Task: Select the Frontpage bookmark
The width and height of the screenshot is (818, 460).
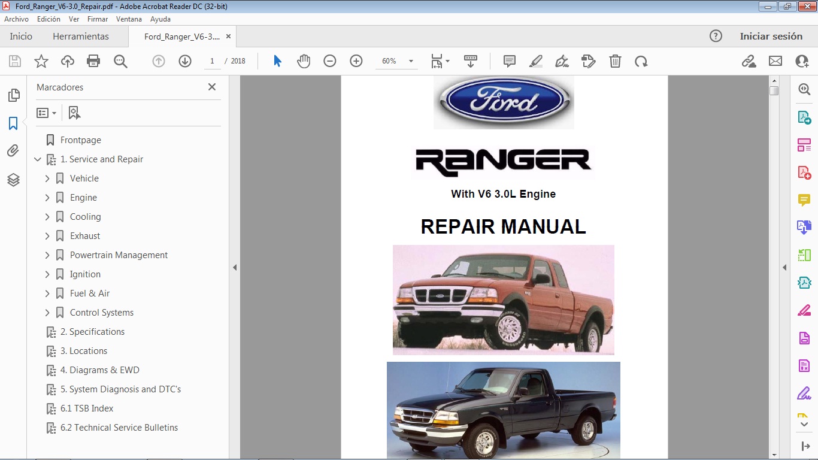Action: pos(80,140)
